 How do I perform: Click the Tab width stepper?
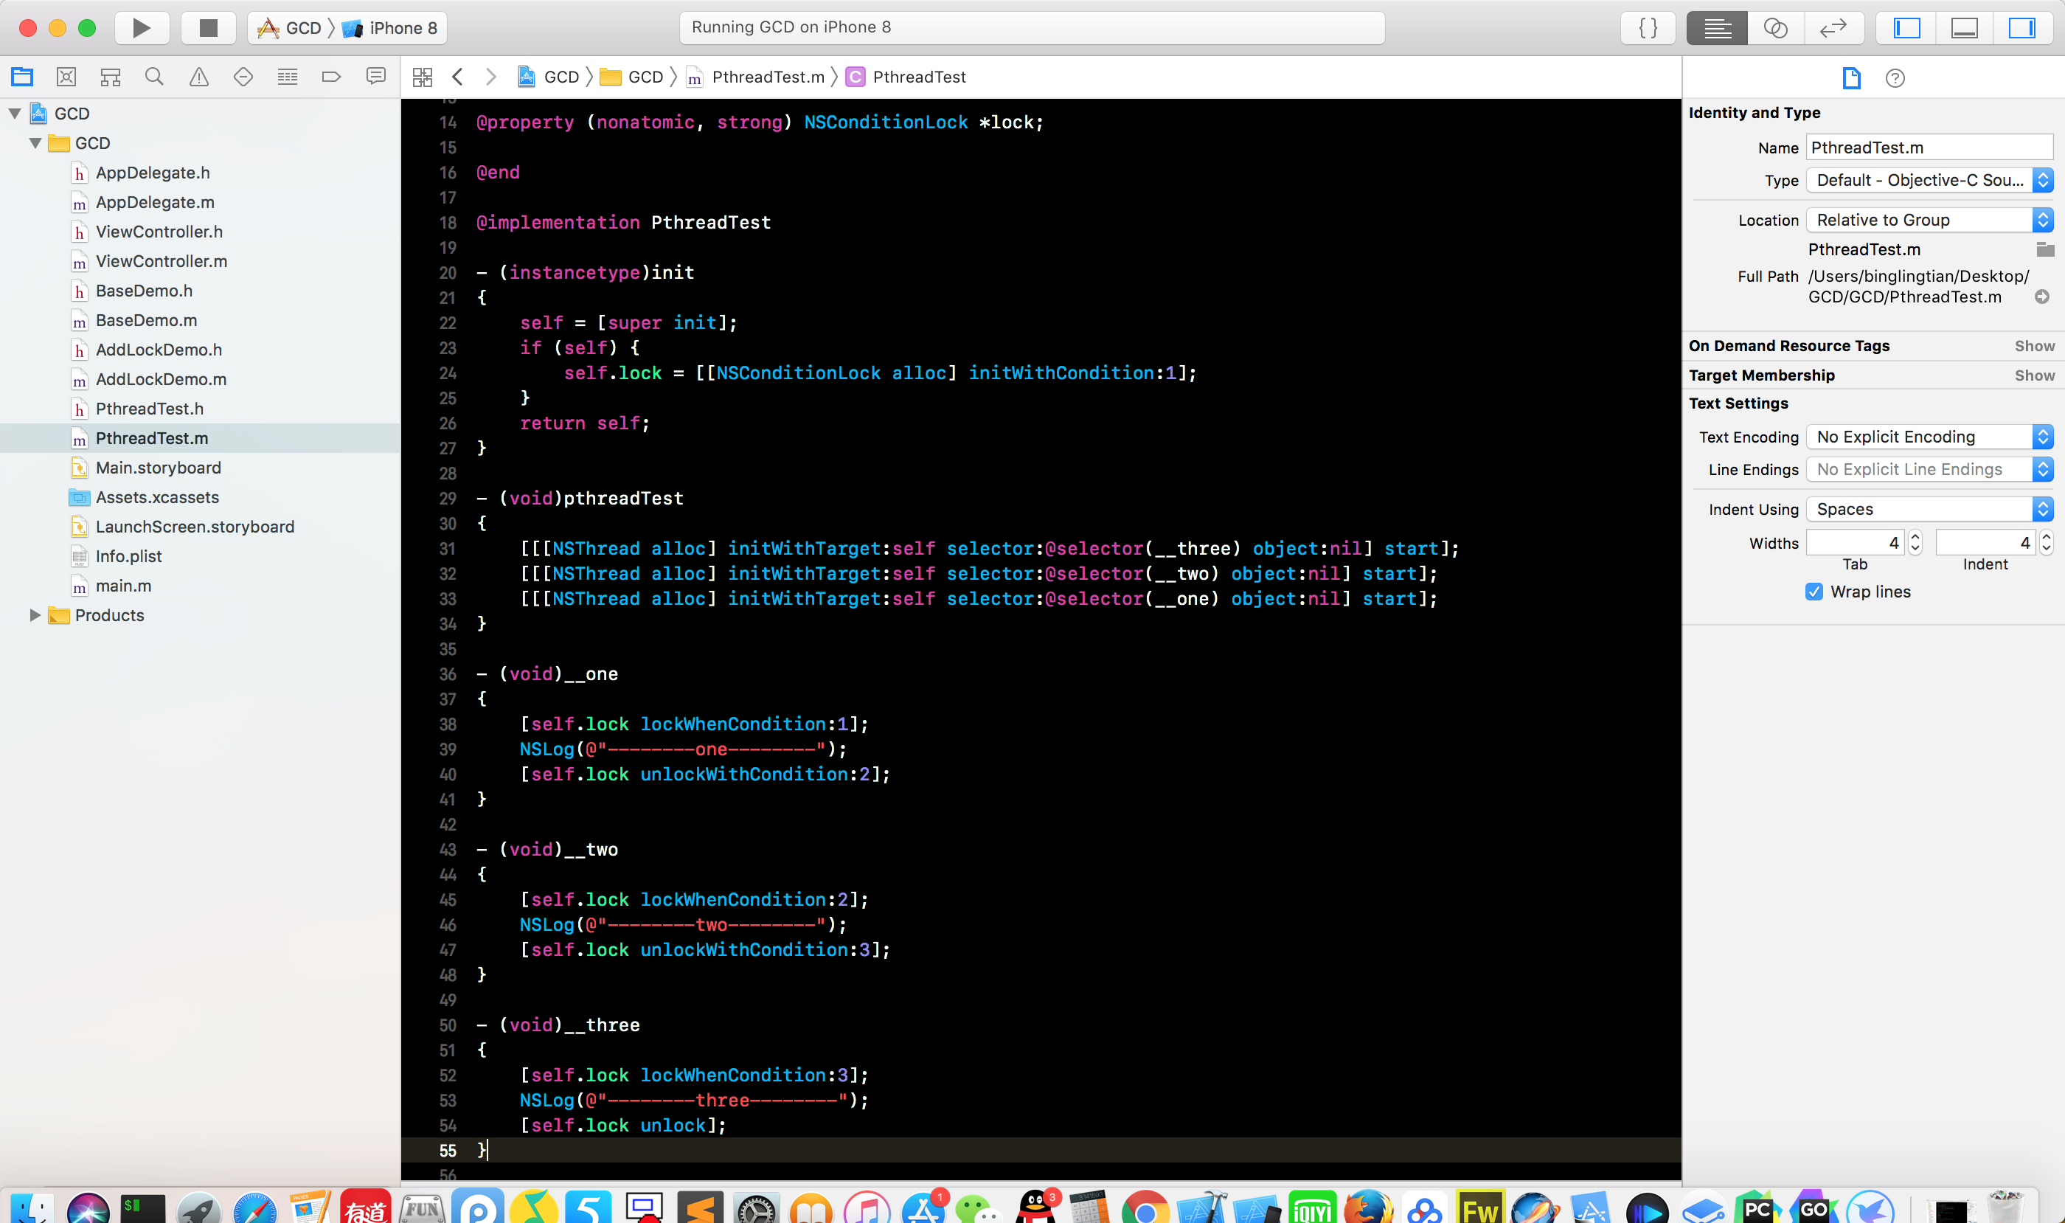click(1915, 543)
